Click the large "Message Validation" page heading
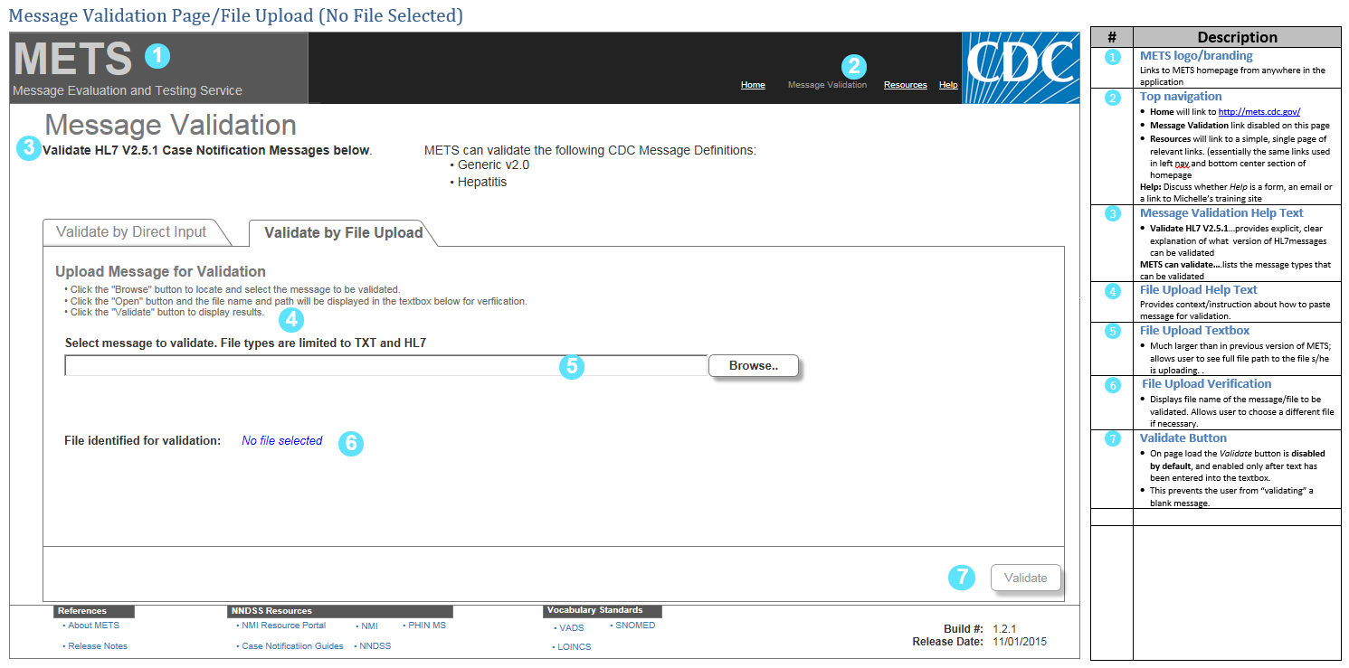This screenshot has height=668, width=1349. [171, 126]
